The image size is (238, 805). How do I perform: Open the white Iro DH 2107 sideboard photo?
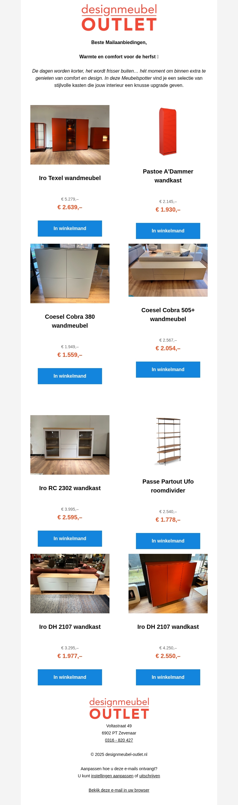click(70, 583)
